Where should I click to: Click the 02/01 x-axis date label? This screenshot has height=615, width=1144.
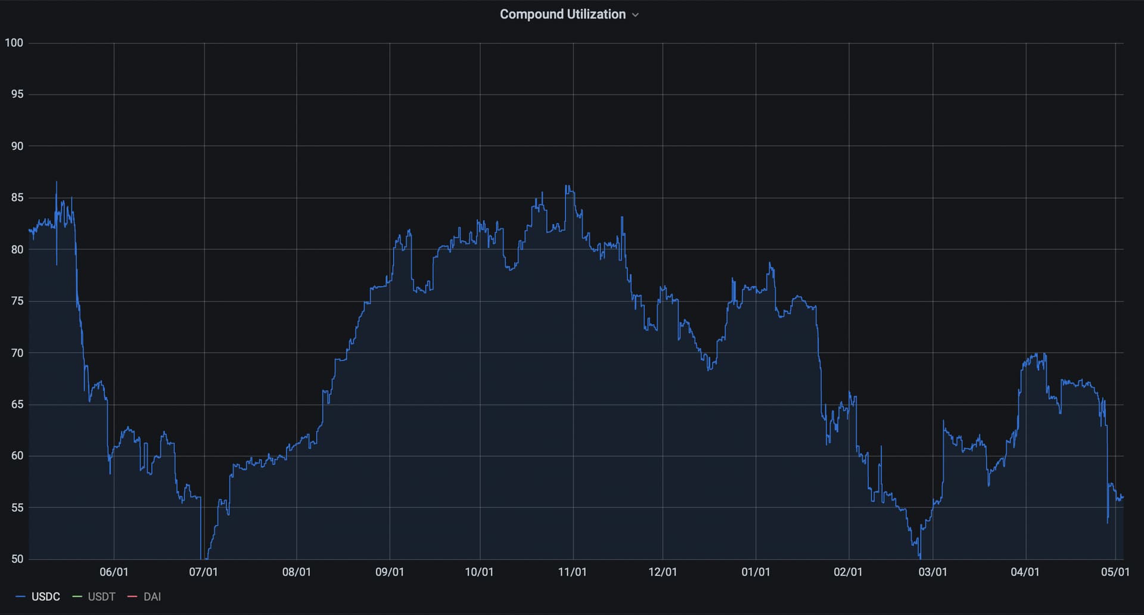[x=848, y=572]
